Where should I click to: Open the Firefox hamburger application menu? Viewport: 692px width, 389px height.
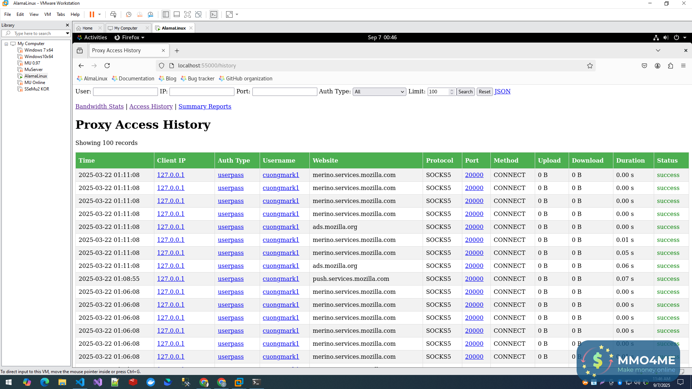tap(683, 66)
